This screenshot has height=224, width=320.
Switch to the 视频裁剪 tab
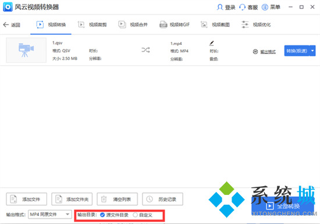click(93, 24)
